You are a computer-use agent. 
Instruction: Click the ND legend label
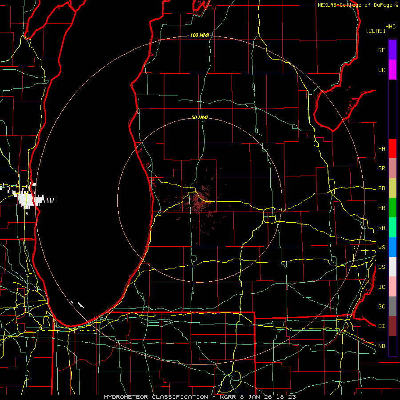[x=381, y=346]
